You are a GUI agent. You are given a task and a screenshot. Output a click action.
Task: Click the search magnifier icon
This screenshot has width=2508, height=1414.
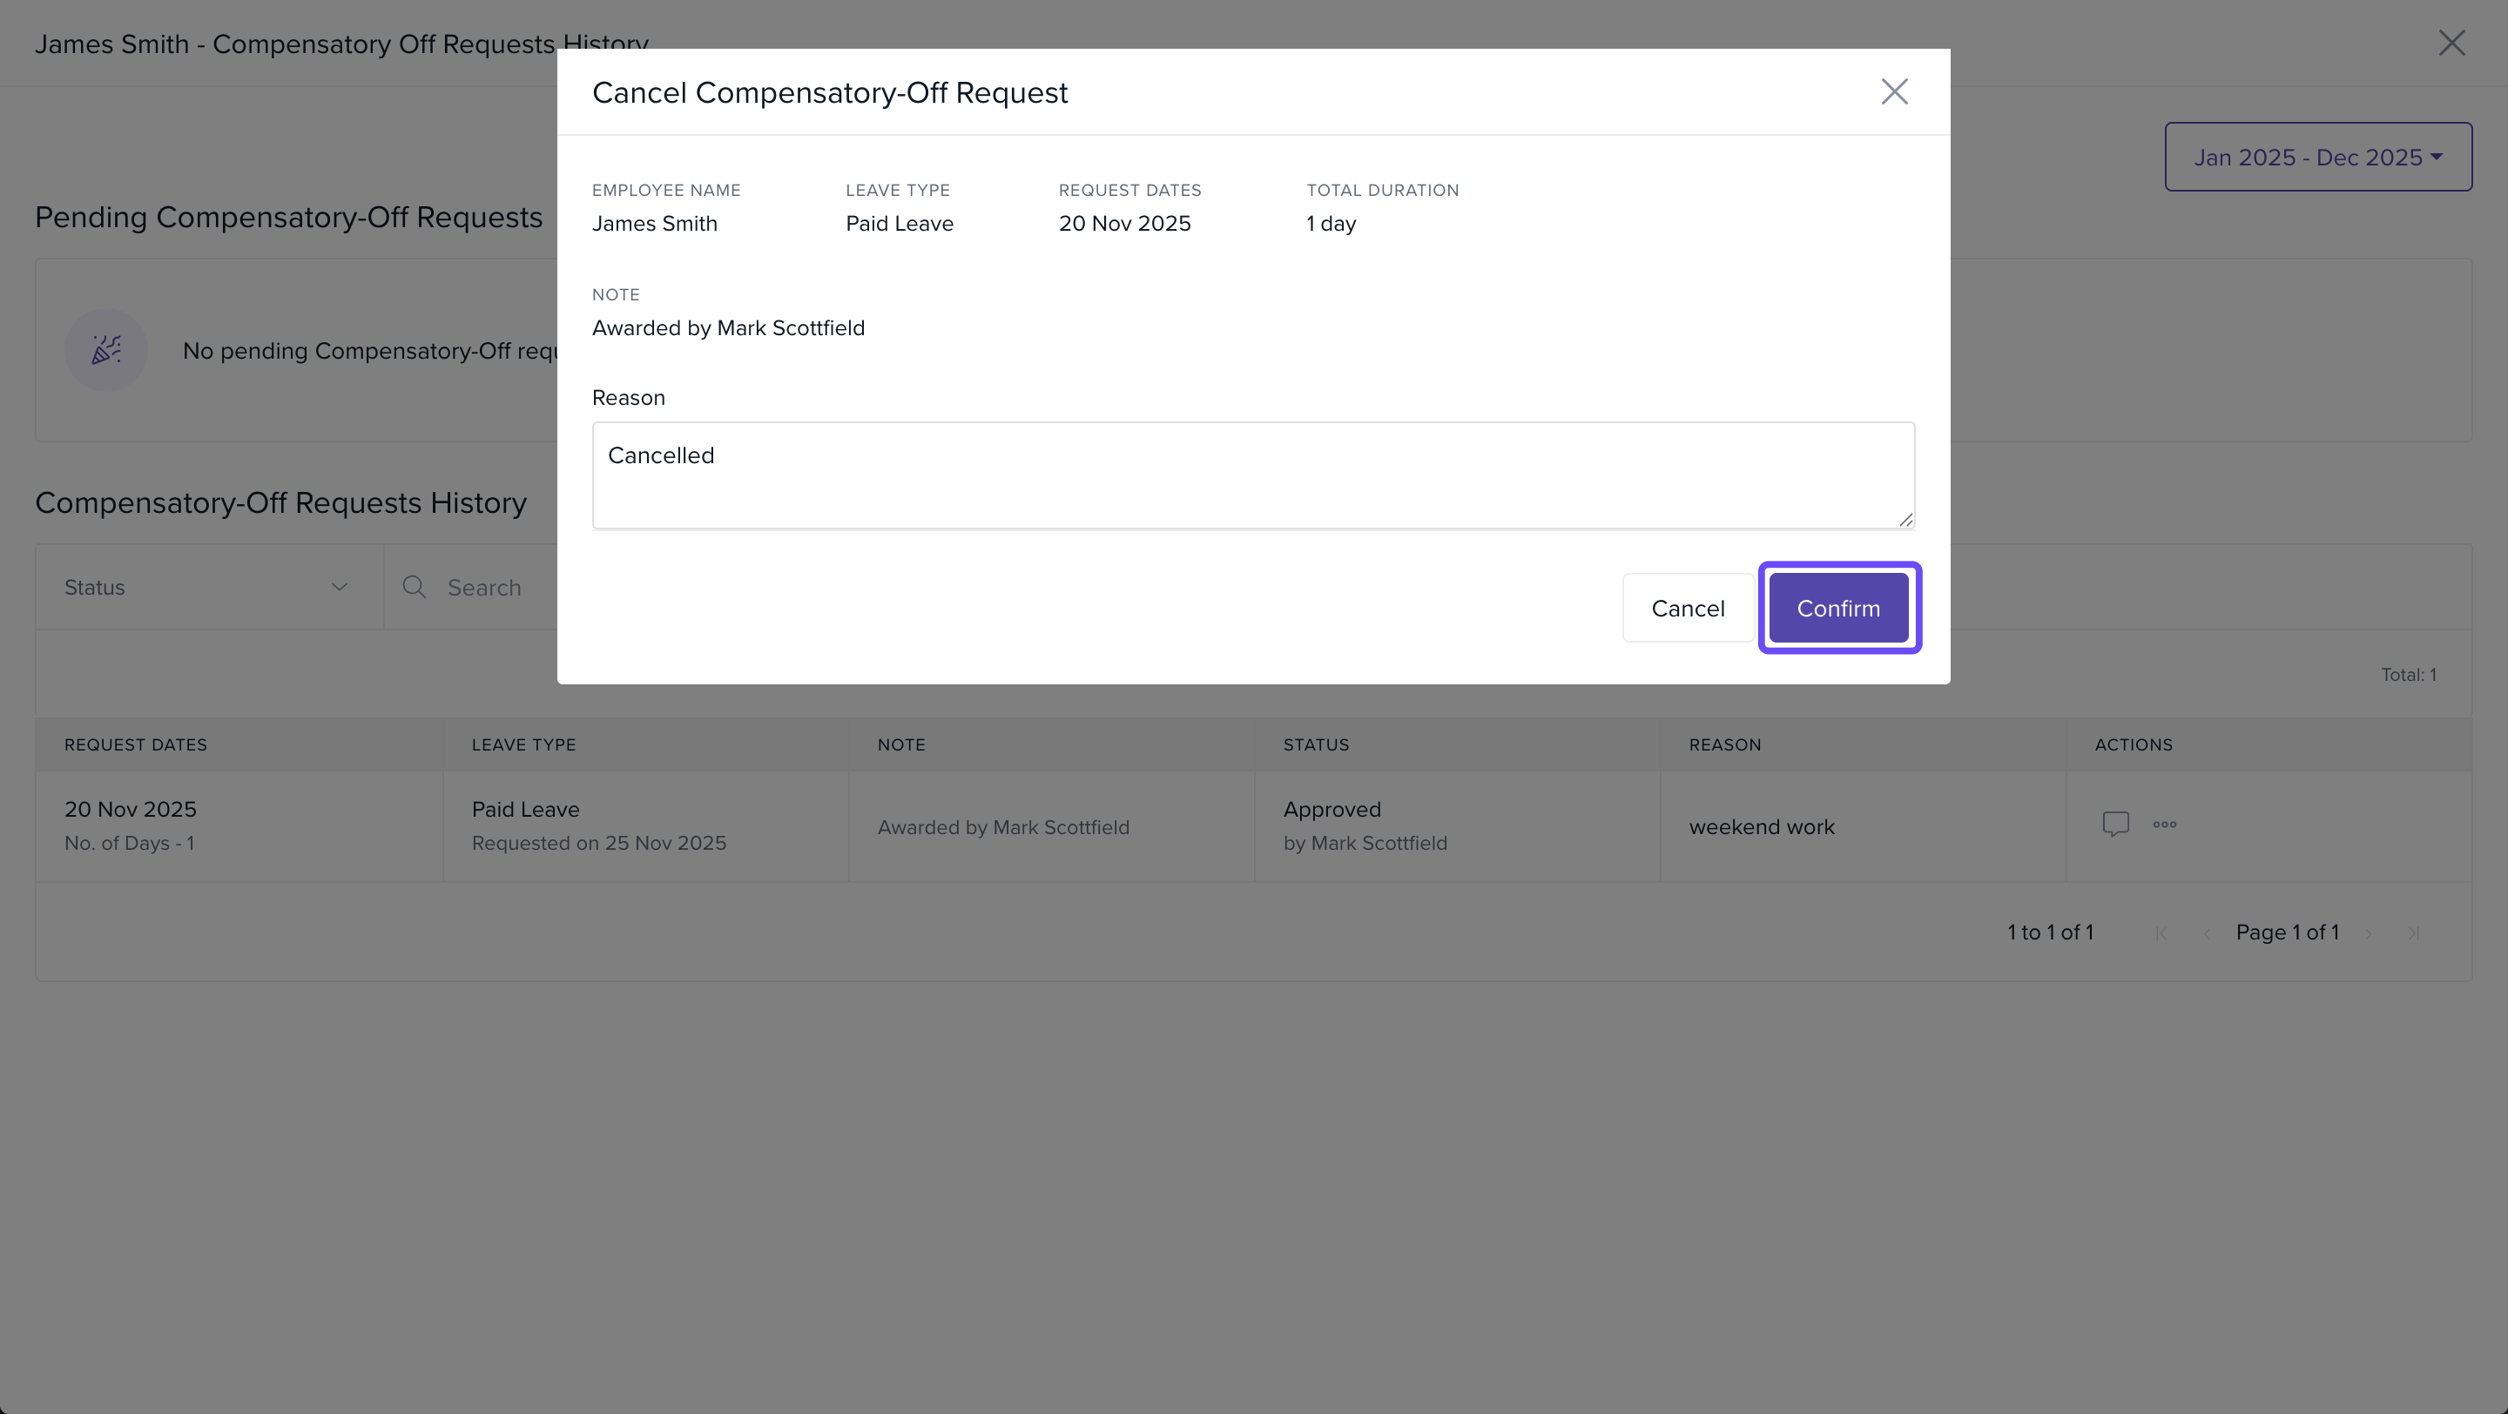coord(414,587)
